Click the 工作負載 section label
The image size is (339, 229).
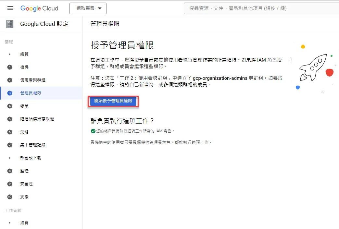(13, 211)
